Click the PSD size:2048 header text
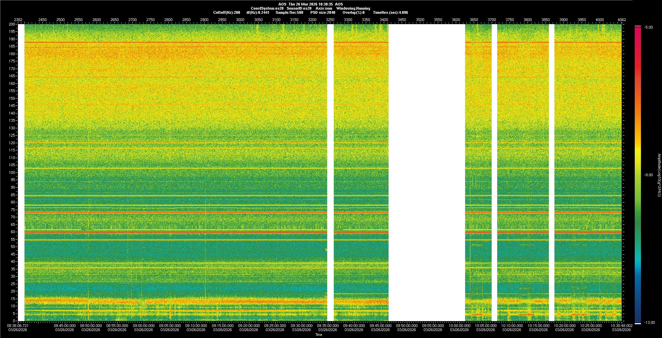 (322, 12)
